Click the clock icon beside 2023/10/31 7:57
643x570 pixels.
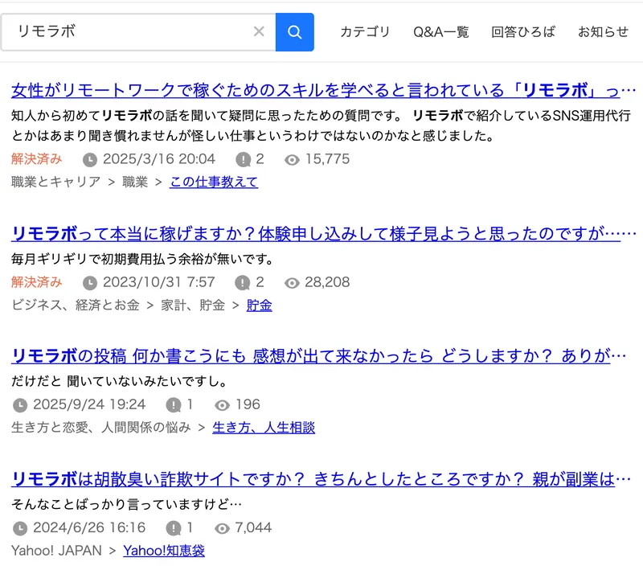pos(90,282)
